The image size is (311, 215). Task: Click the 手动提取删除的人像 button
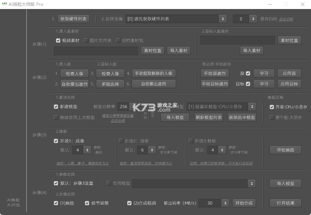tap(154, 73)
